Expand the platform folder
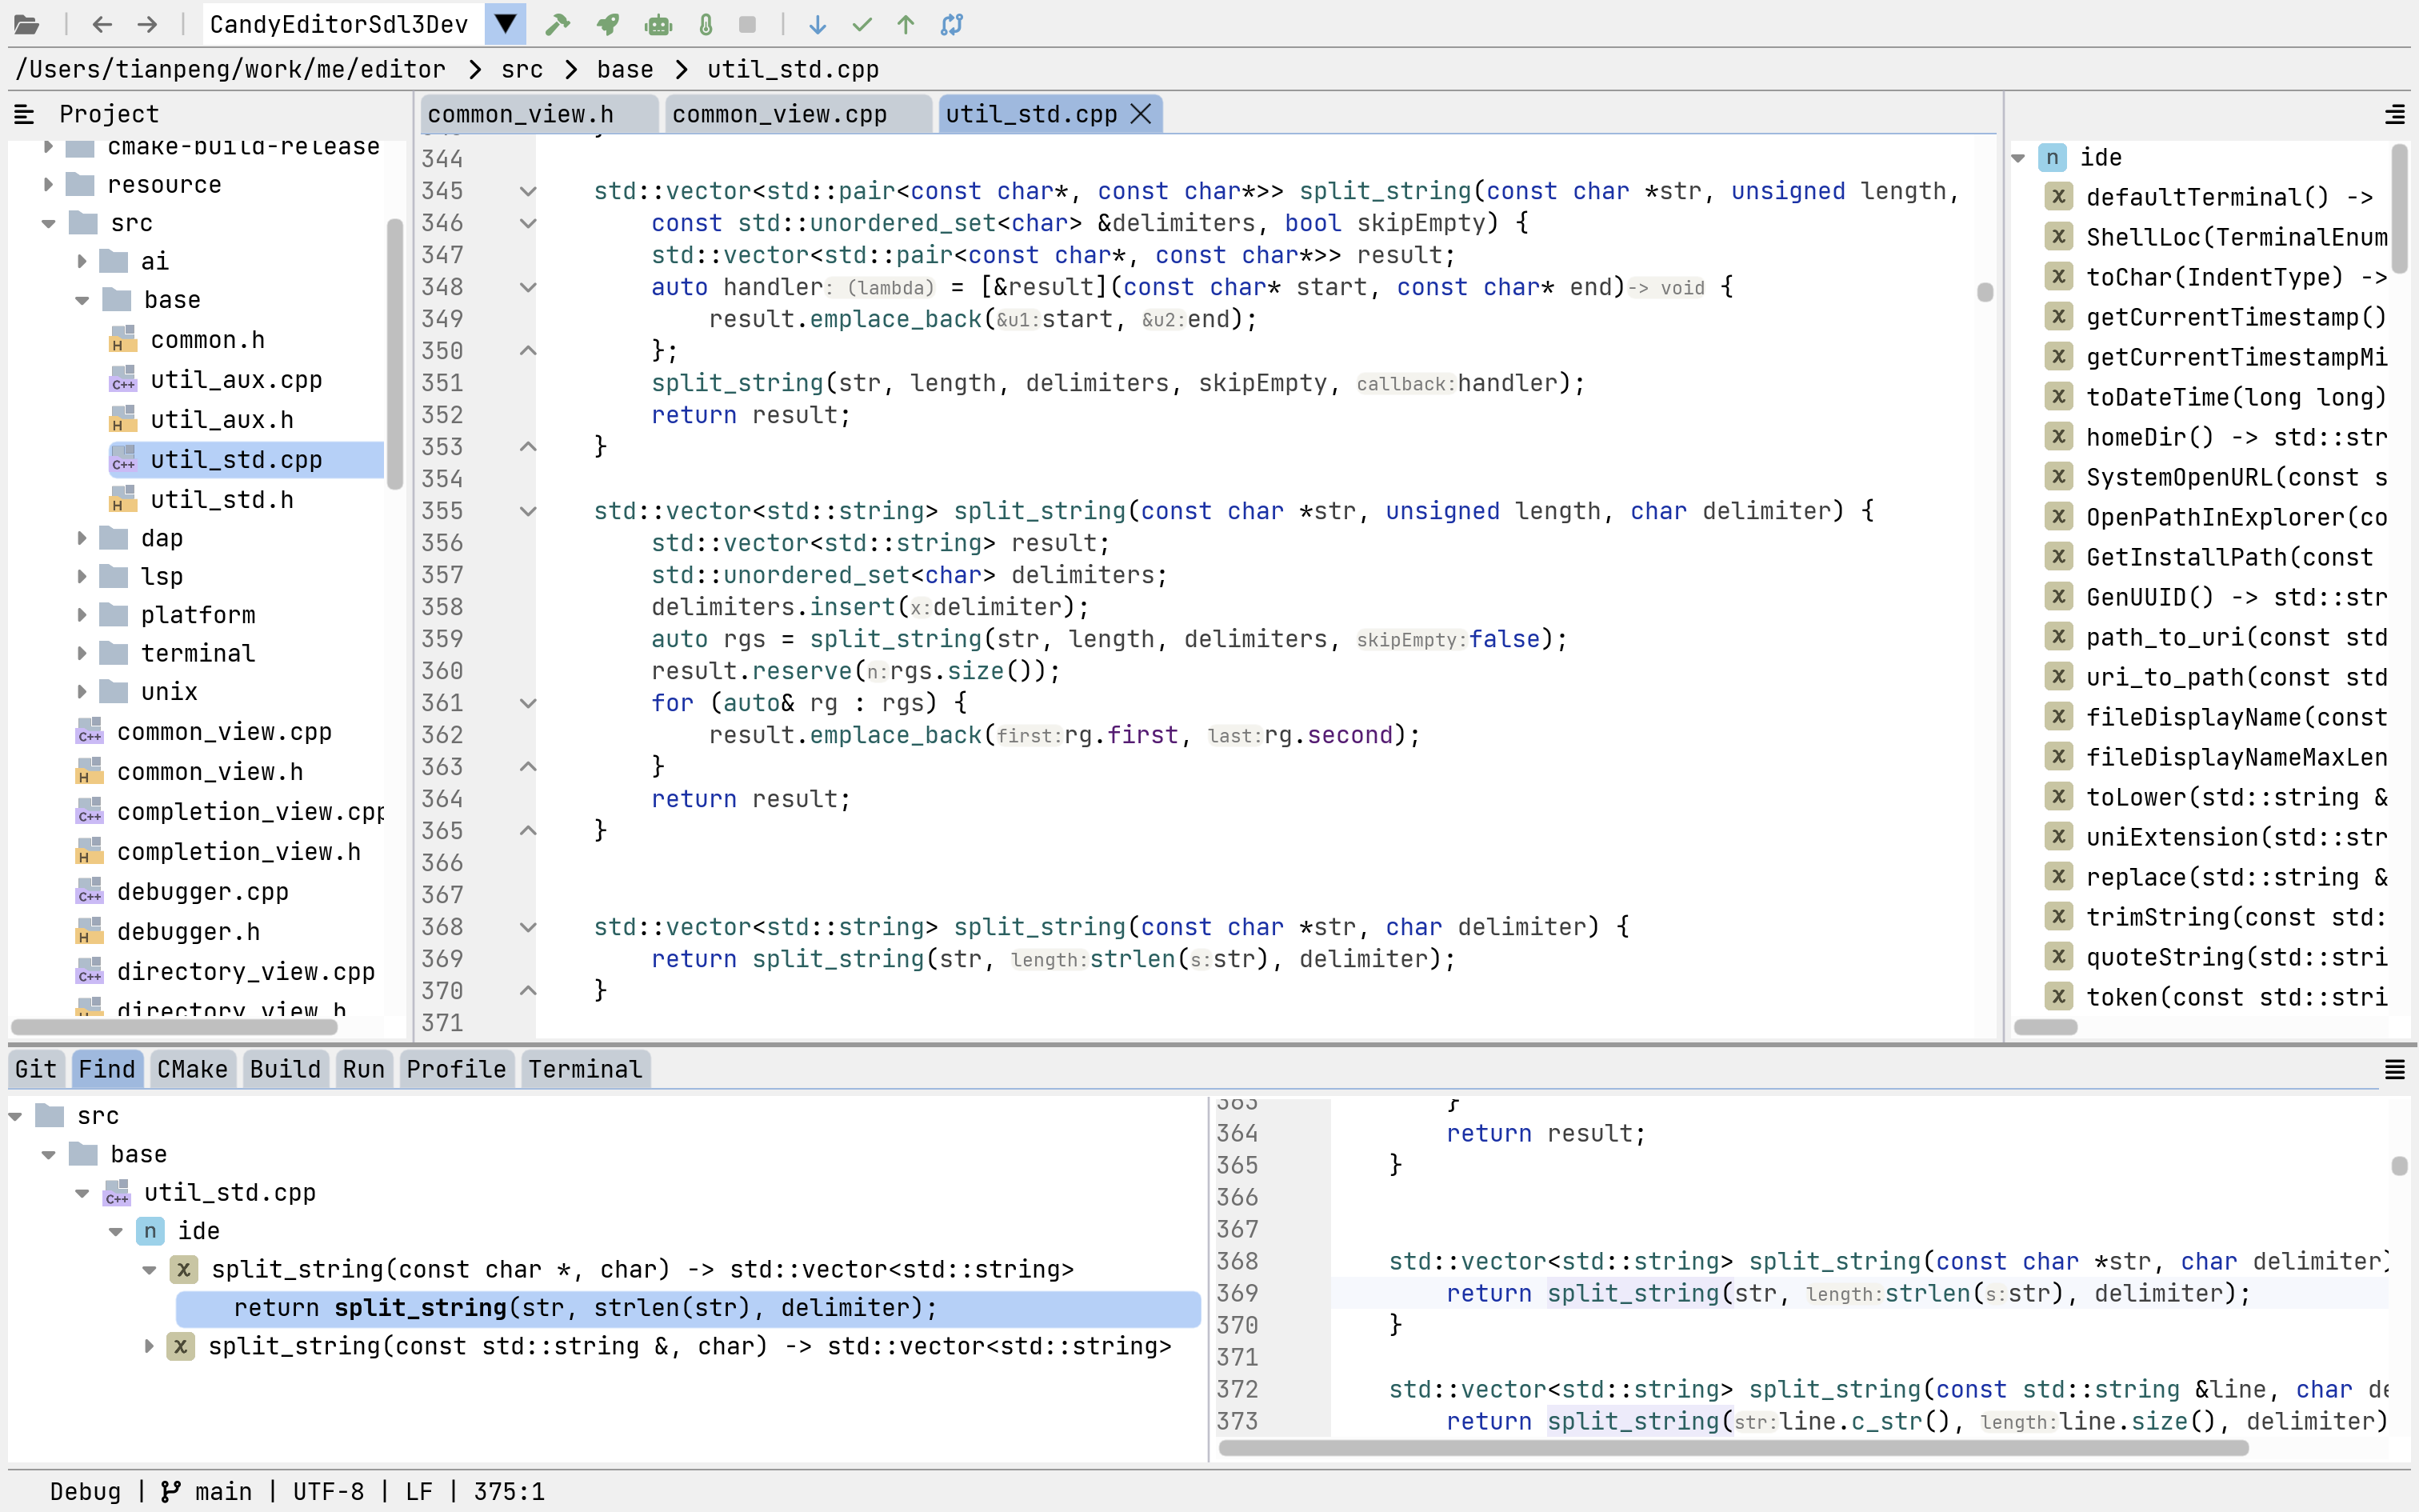The height and width of the screenshot is (1512, 2419). click(82, 614)
